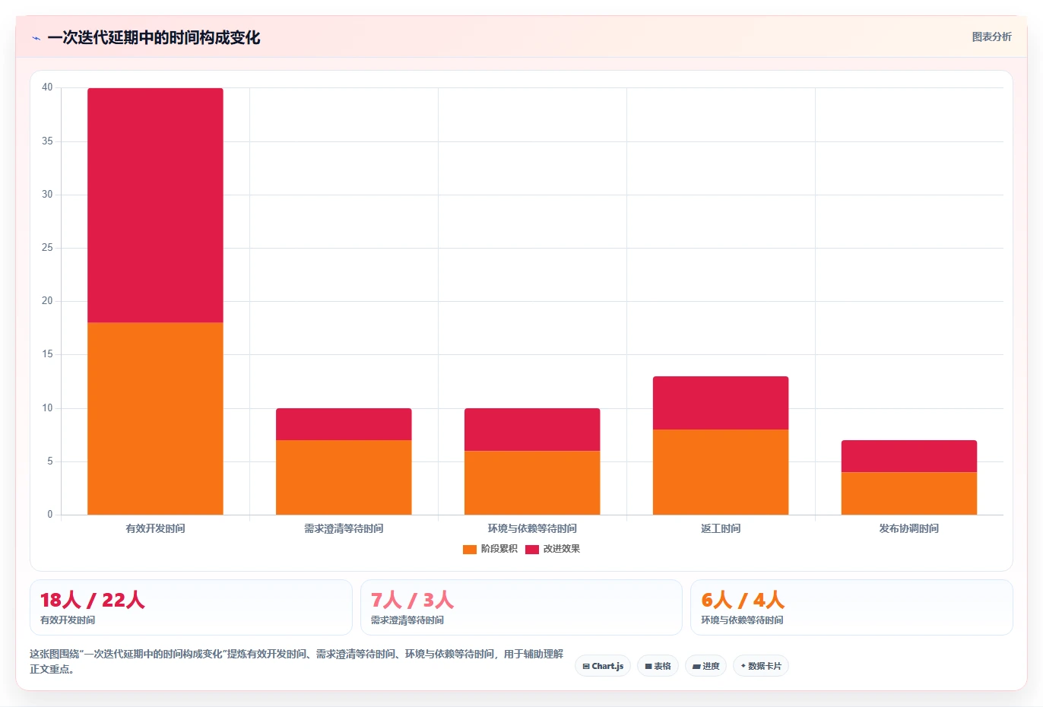Click the orange segment of 返工时间 bar

tap(721, 472)
